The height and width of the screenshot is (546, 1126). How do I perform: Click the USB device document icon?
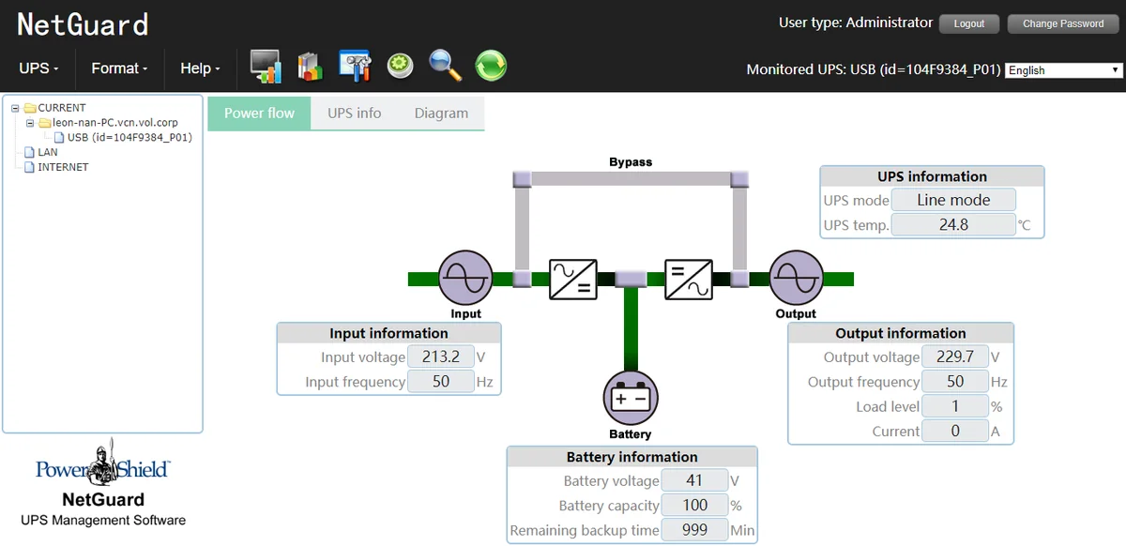click(x=60, y=138)
